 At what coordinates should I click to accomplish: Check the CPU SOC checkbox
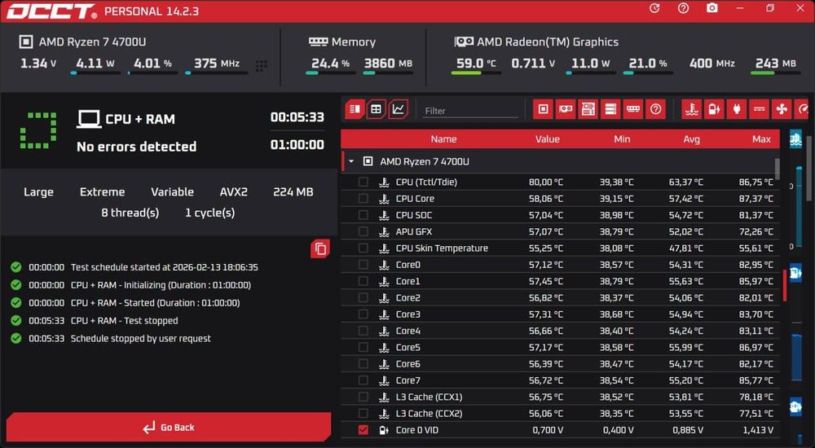pyautogui.click(x=363, y=215)
